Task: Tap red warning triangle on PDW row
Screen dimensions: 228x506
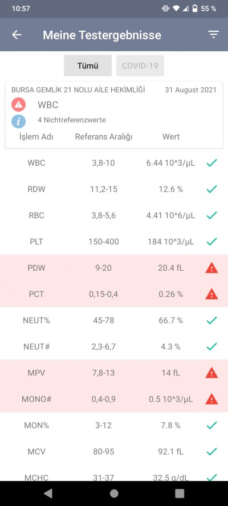Action: click(211, 268)
